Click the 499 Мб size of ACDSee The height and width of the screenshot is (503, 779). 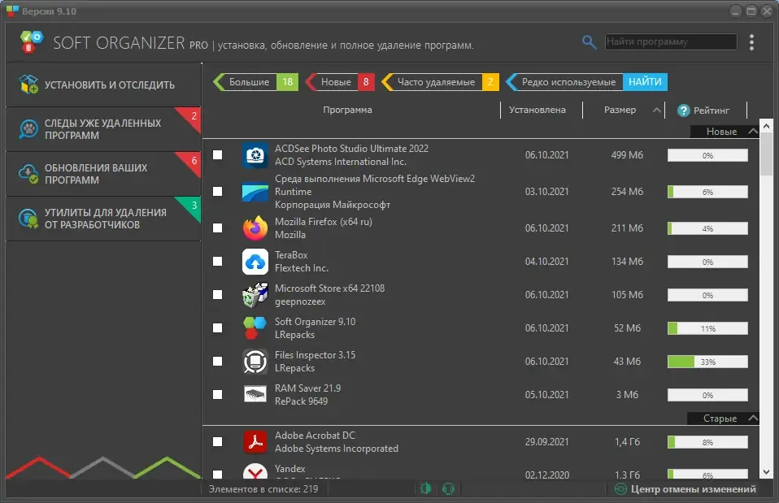pos(627,155)
